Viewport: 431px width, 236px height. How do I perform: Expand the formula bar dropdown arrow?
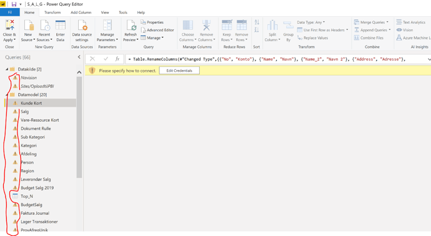click(x=429, y=59)
